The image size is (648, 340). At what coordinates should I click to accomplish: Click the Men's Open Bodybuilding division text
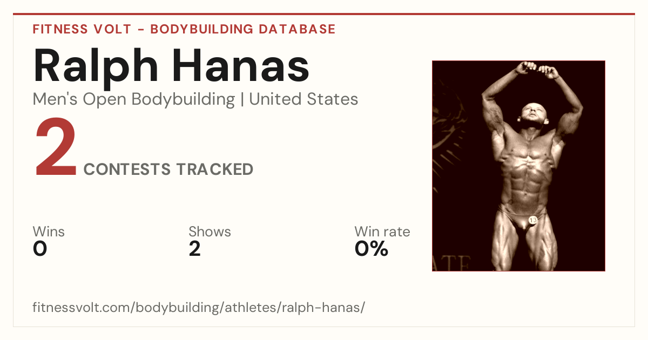(134, 100)
